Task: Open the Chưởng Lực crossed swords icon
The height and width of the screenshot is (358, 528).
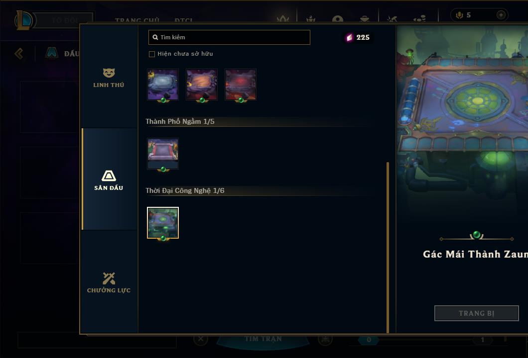Action: (x=109, y=278)
